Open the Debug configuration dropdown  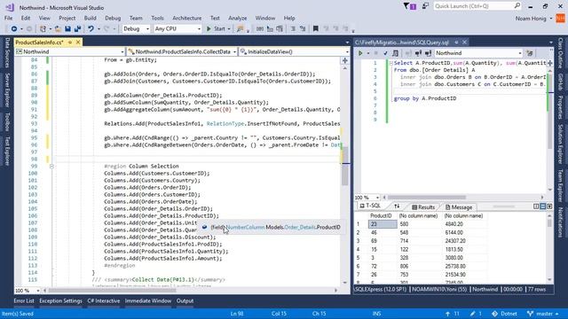tap(136, 28)
